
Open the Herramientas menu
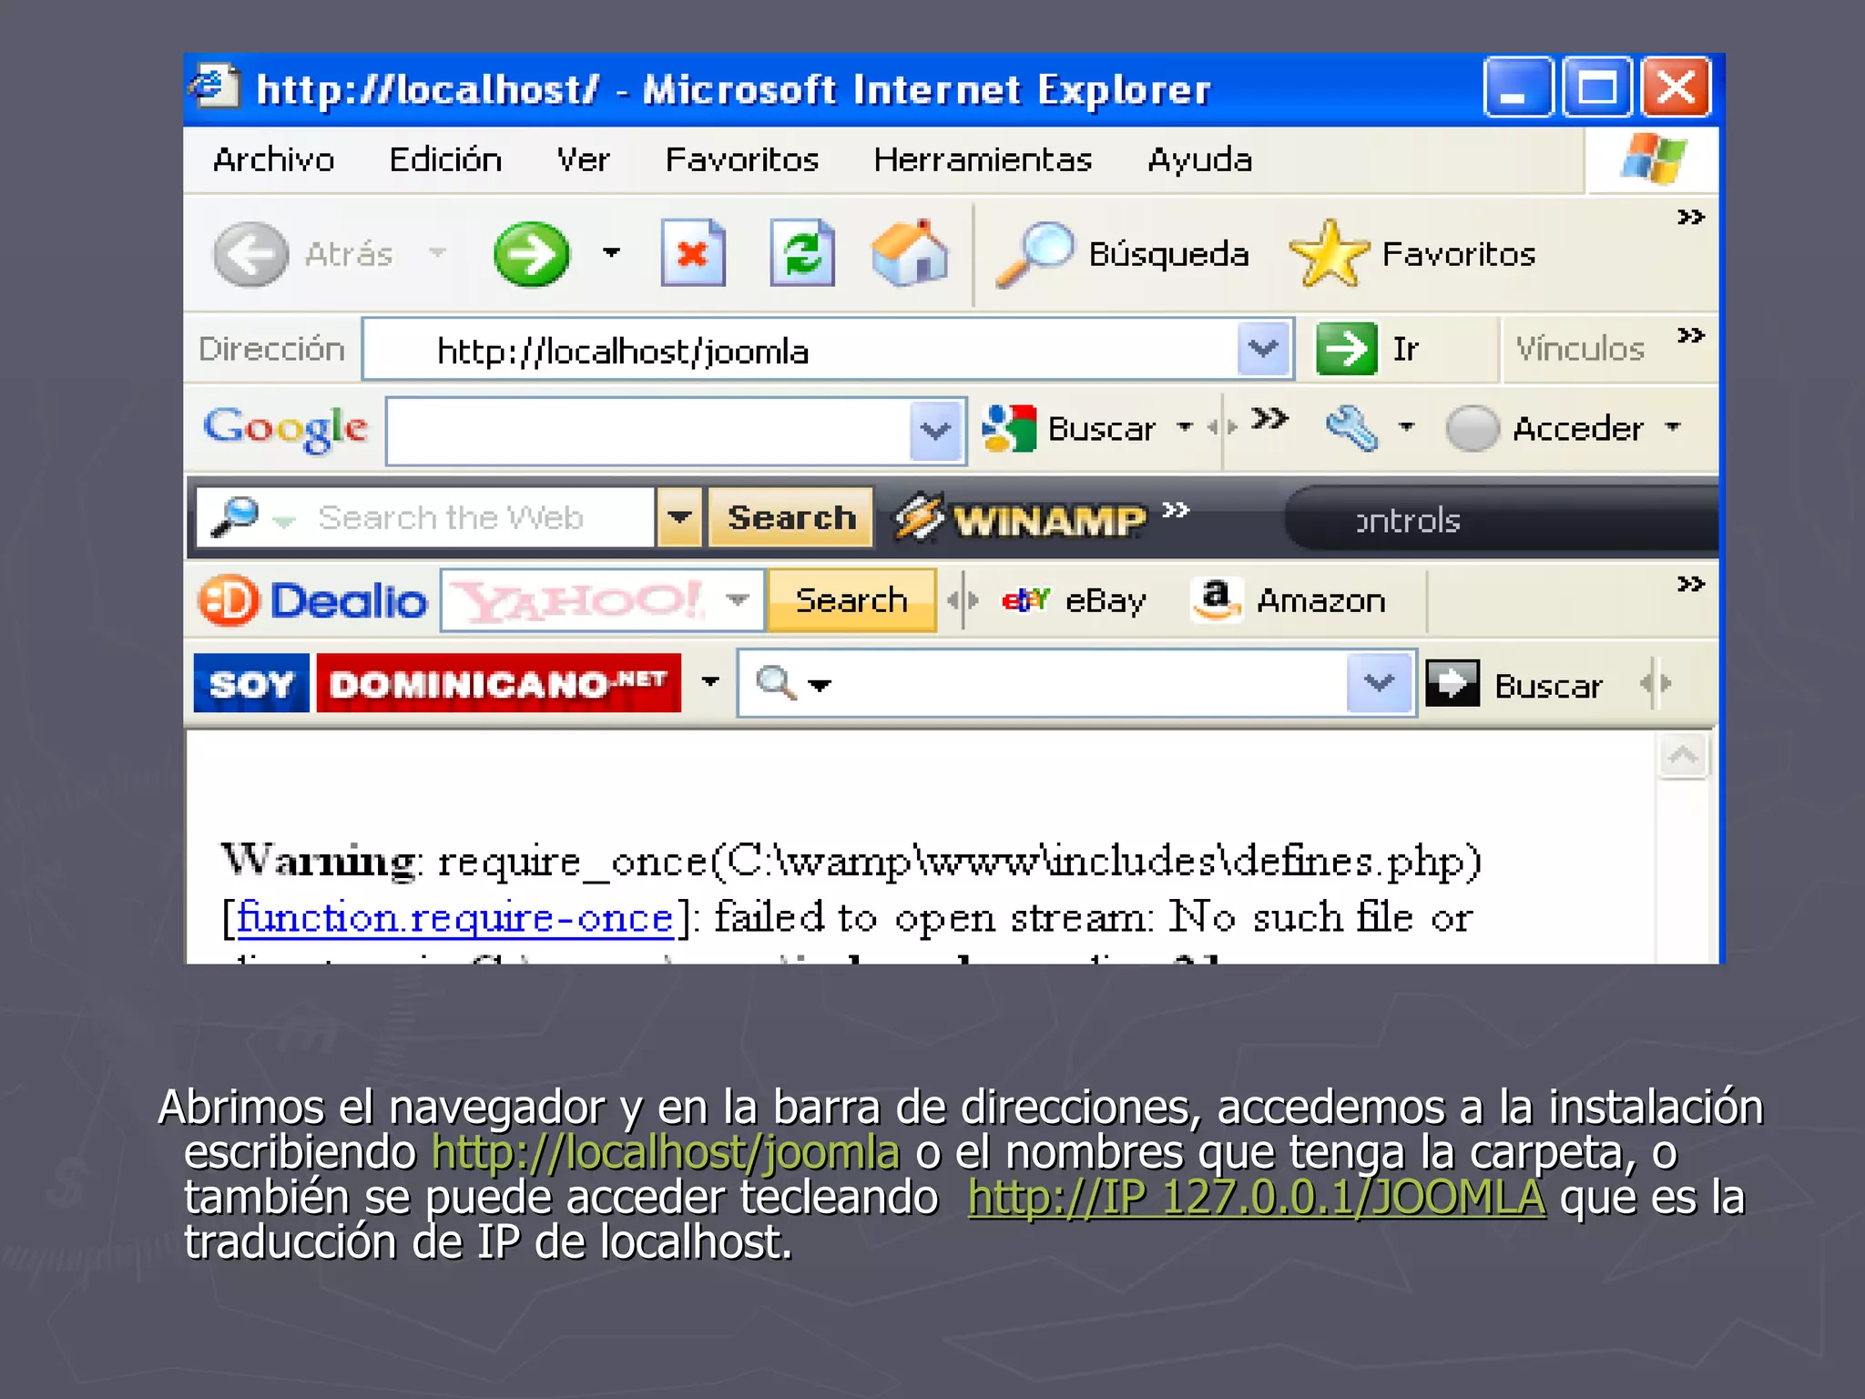point(983,159)
